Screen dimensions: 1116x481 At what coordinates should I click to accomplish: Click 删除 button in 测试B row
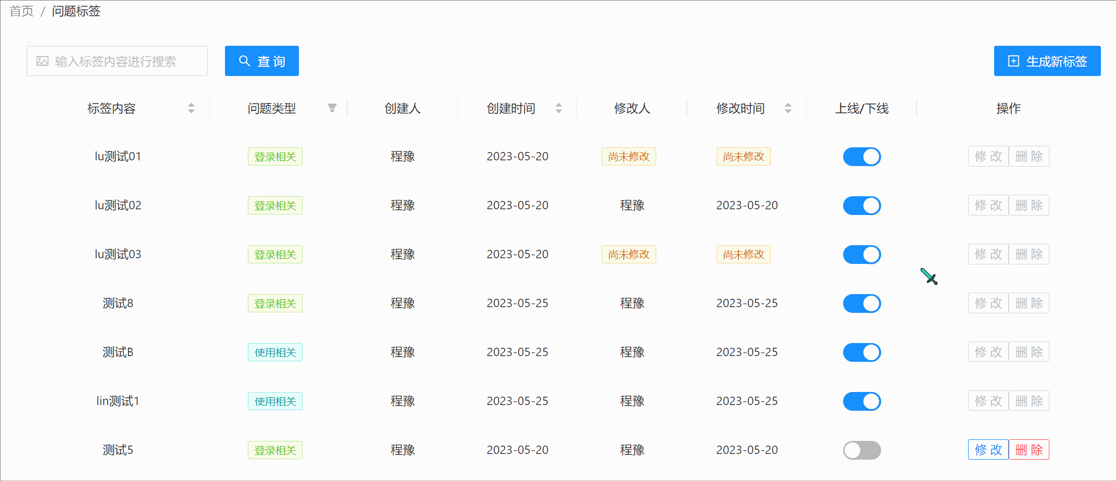pyautogui.click(x=1029, y=352)
